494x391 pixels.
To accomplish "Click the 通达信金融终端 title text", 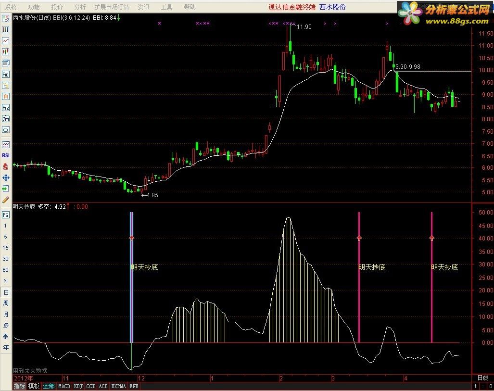I will coord(292,7).
